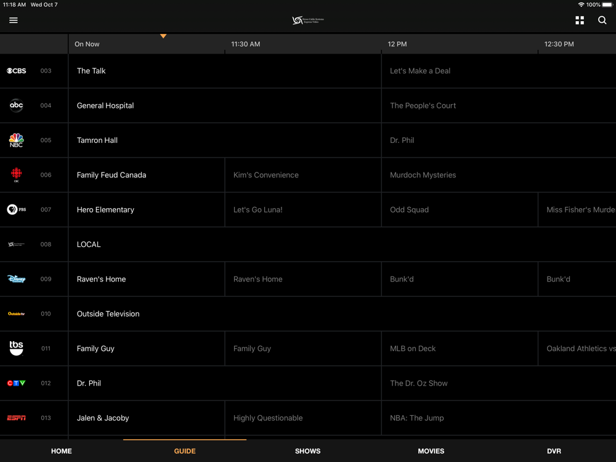Check the Wi-Fi status icon
Image resolution: width=616 pixels, height=462 pixels.
click(581, 5)
